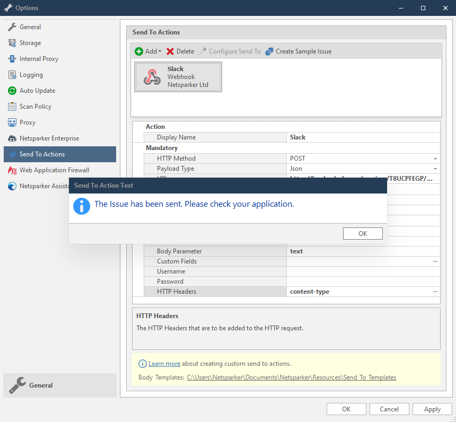Switch to the Send To Actions page
The width and height of the screenshot is (456, 422).
click(x=41, y=154)
